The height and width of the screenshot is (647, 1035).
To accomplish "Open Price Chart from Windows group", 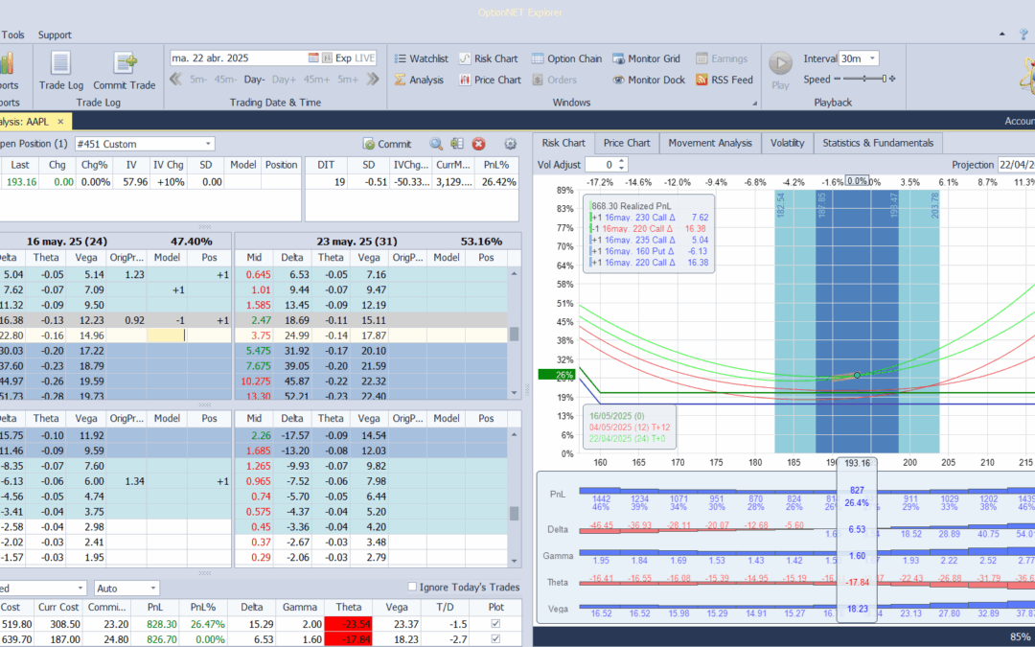I will click(491, 80).
